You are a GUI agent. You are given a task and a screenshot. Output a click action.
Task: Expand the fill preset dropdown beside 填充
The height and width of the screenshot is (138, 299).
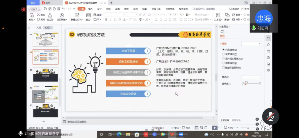251,44
